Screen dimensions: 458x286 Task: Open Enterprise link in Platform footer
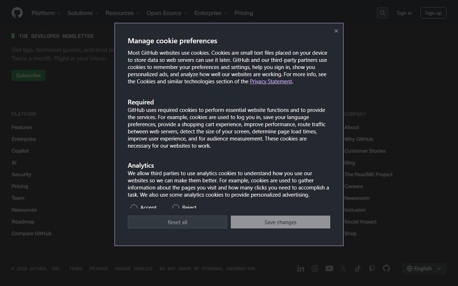(24, 139)
